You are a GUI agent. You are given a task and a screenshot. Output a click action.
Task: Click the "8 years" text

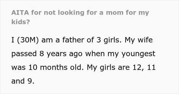tap(53, 54)
